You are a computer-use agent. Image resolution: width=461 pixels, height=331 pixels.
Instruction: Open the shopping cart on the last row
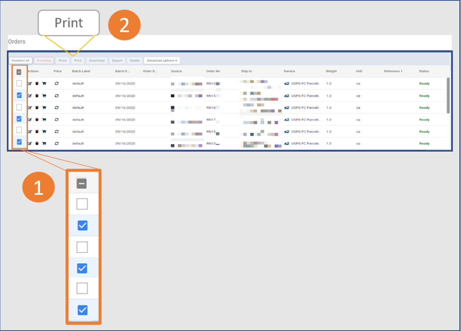tap(44, 143)
